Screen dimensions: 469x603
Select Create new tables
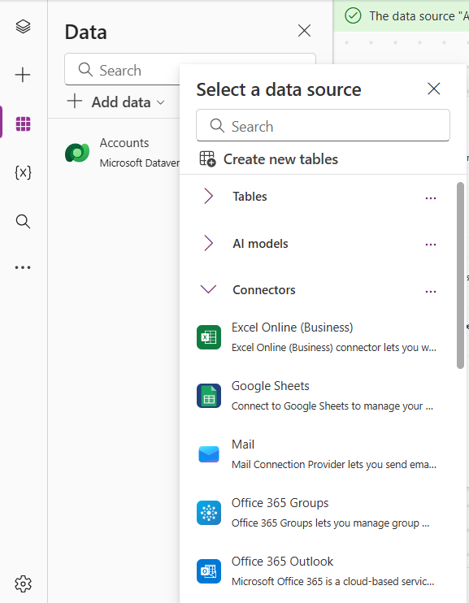pyautogui.click(x=269, y=159)
